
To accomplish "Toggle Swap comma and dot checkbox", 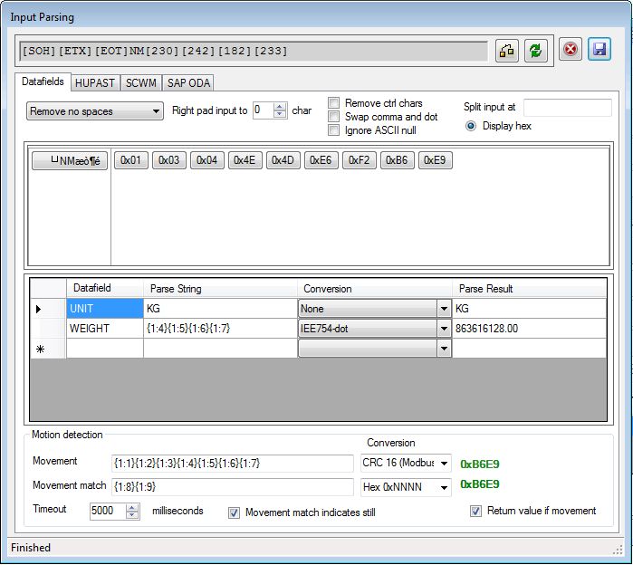I will point(333,117).
